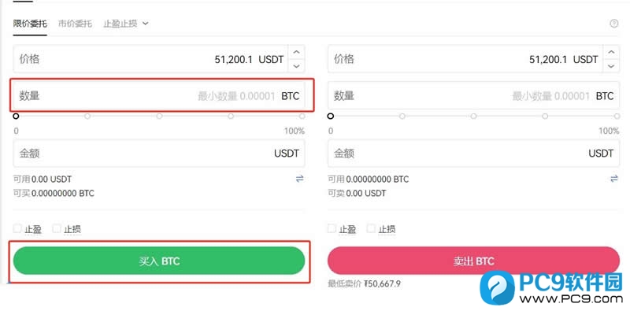Image resolution: width=630 pixels, height=311 pixels.
Task: Click the swap icon beside available BTC
Action: click(614, 180)
